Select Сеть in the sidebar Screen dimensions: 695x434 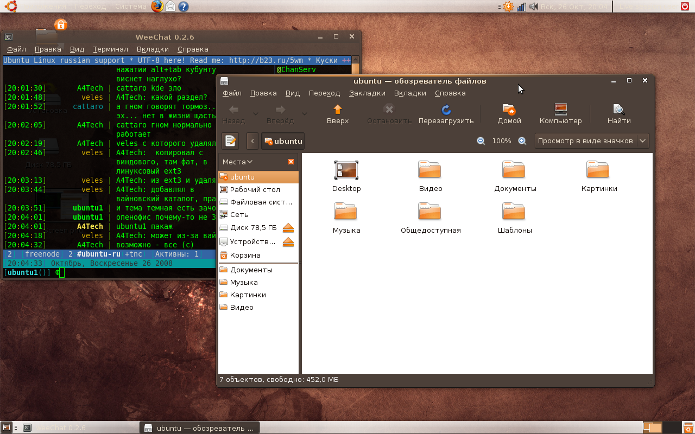[x=258, y=214]
